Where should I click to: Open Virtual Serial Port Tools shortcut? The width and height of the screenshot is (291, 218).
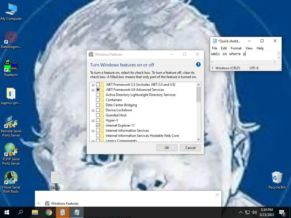11,183
